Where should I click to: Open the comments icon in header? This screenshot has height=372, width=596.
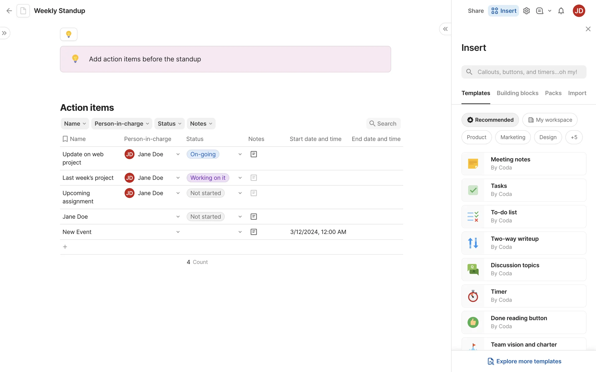tap(540, 11)
